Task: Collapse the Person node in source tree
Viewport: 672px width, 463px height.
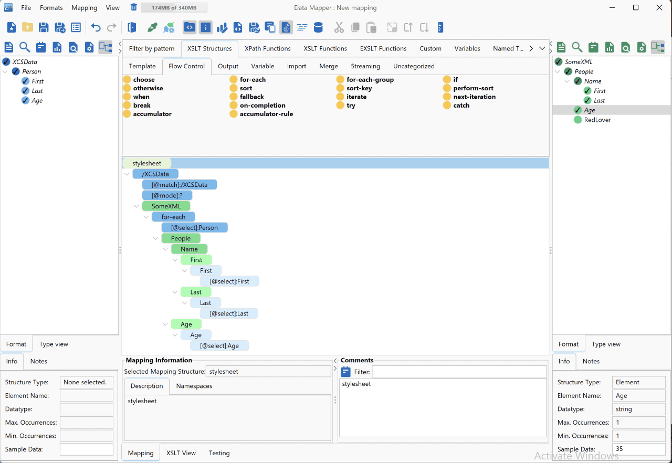Action: tap(6, 71)
